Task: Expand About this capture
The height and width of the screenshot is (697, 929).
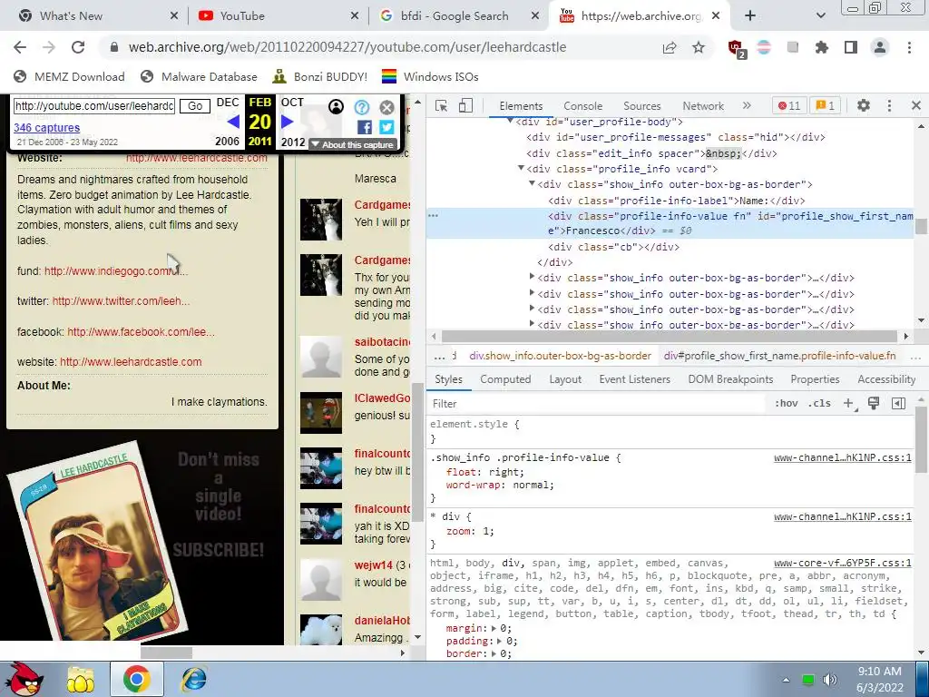Action: tap(353, 144)
